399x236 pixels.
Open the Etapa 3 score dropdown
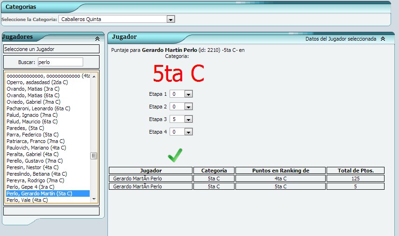[188, 119]
